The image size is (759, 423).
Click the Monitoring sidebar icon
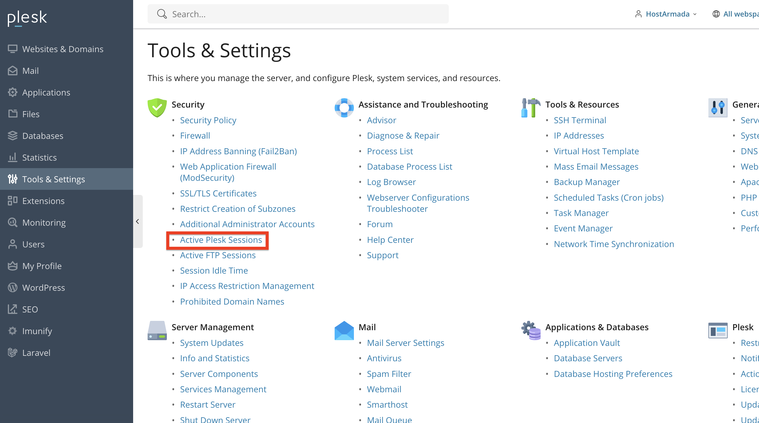[x=13, y=222]
